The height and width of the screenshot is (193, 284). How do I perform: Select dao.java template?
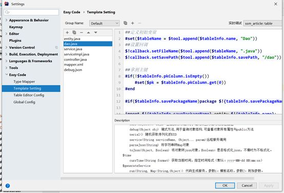pos(88,44)
